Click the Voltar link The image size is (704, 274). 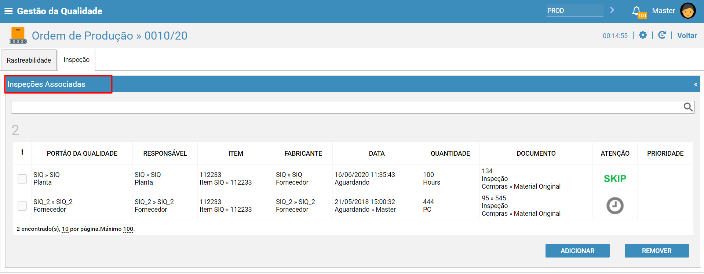click(x=687, y=36)
